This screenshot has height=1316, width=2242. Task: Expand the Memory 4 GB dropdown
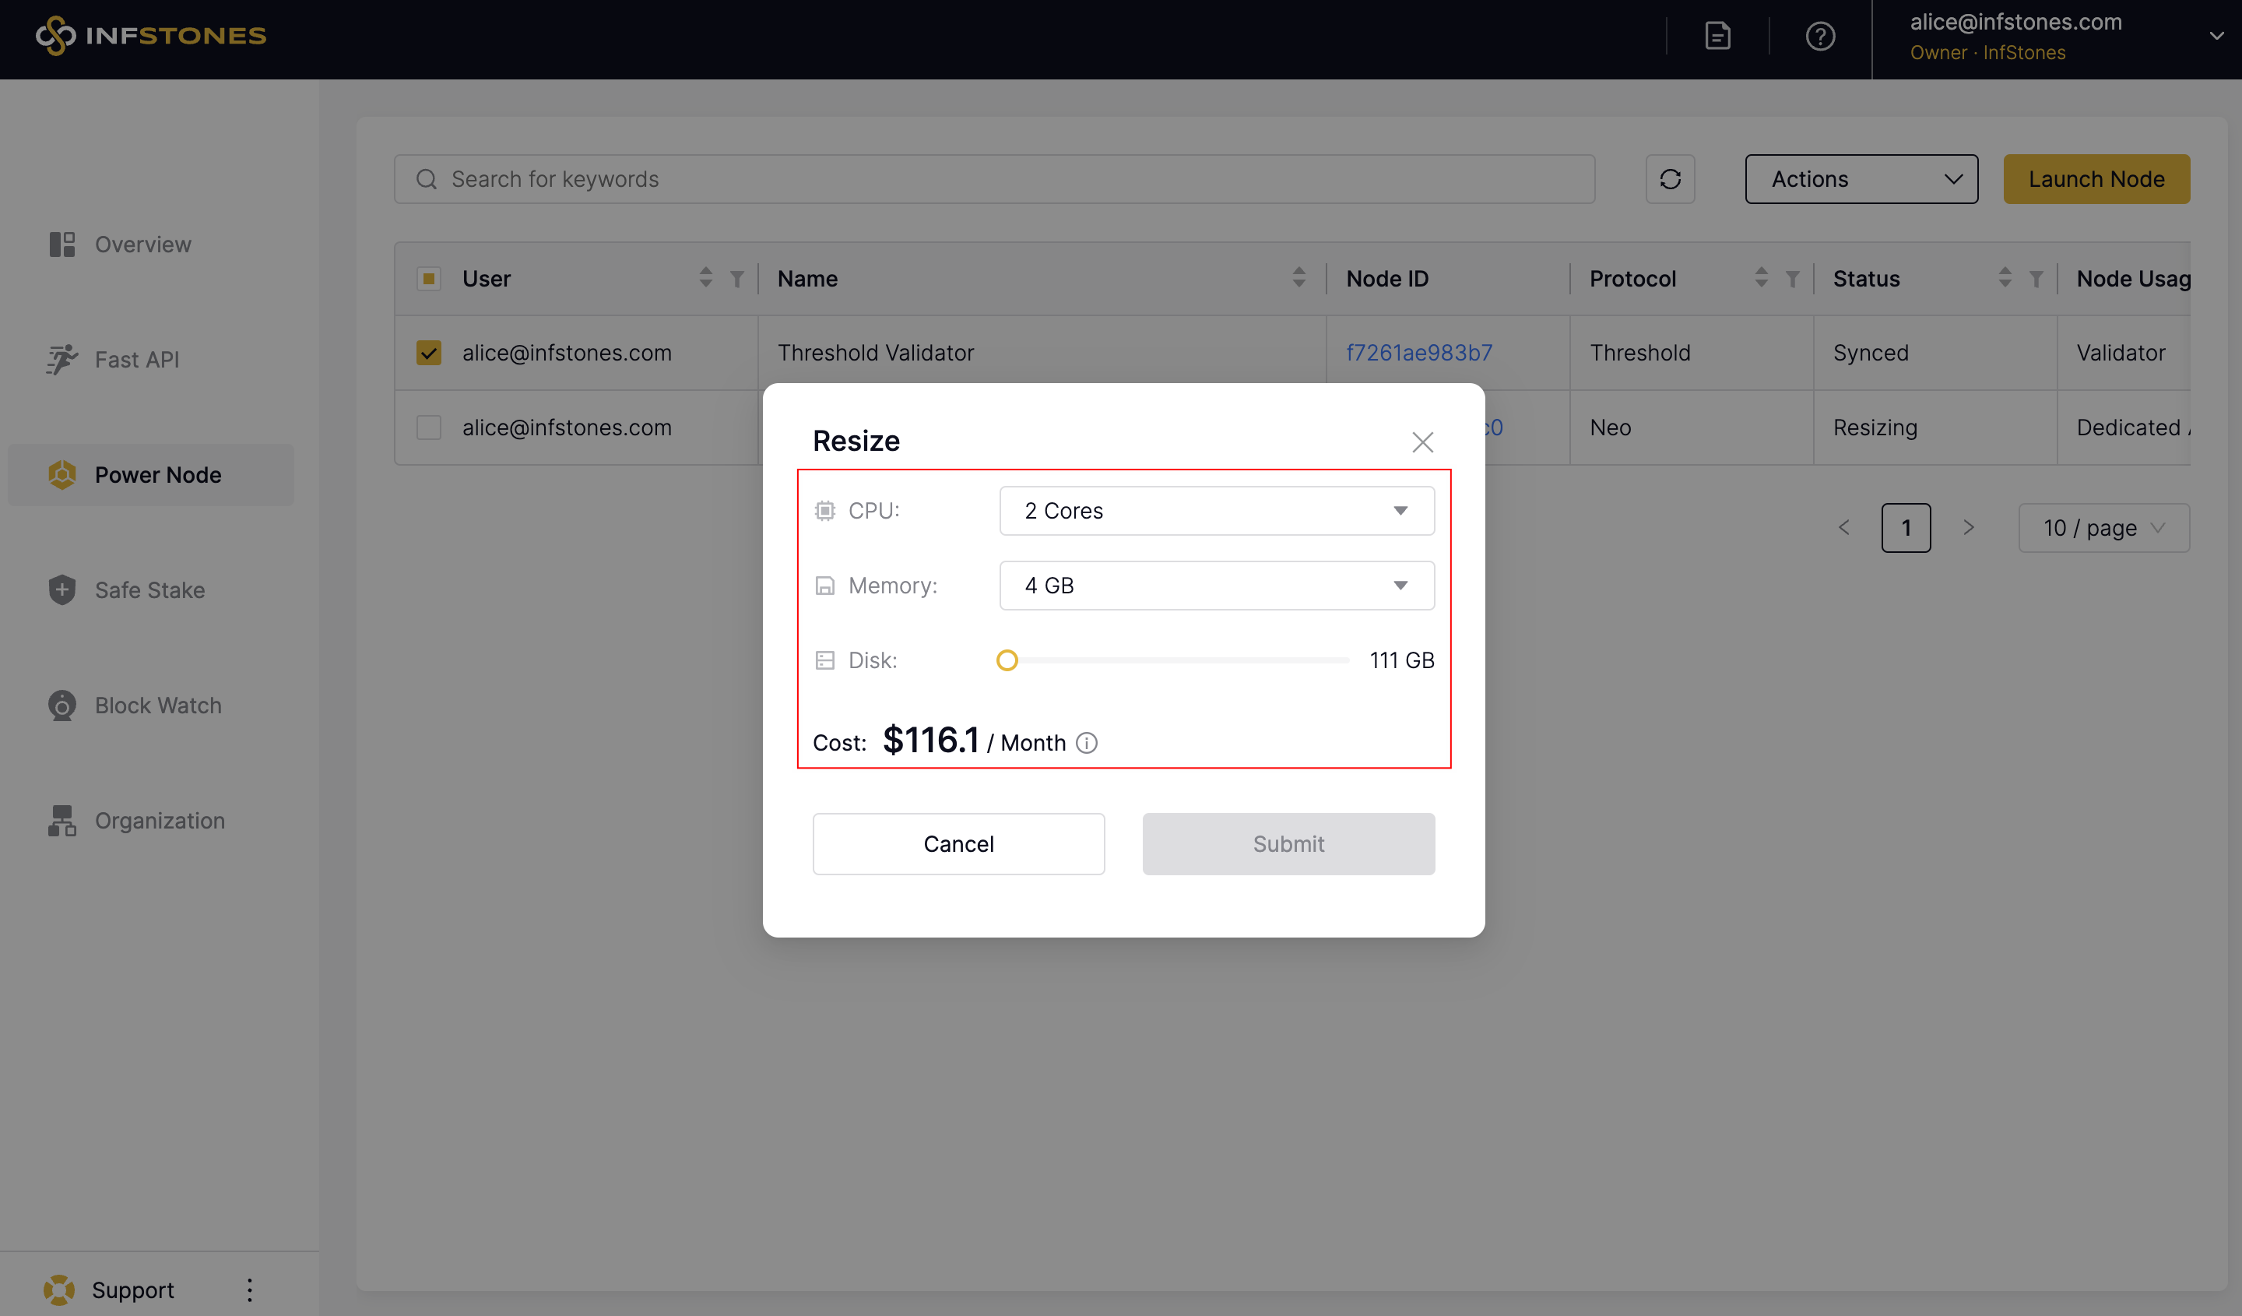pos(1216,586)
